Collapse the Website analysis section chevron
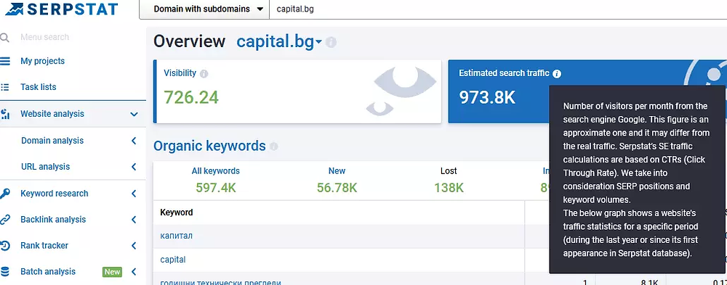 coord(134,115)
